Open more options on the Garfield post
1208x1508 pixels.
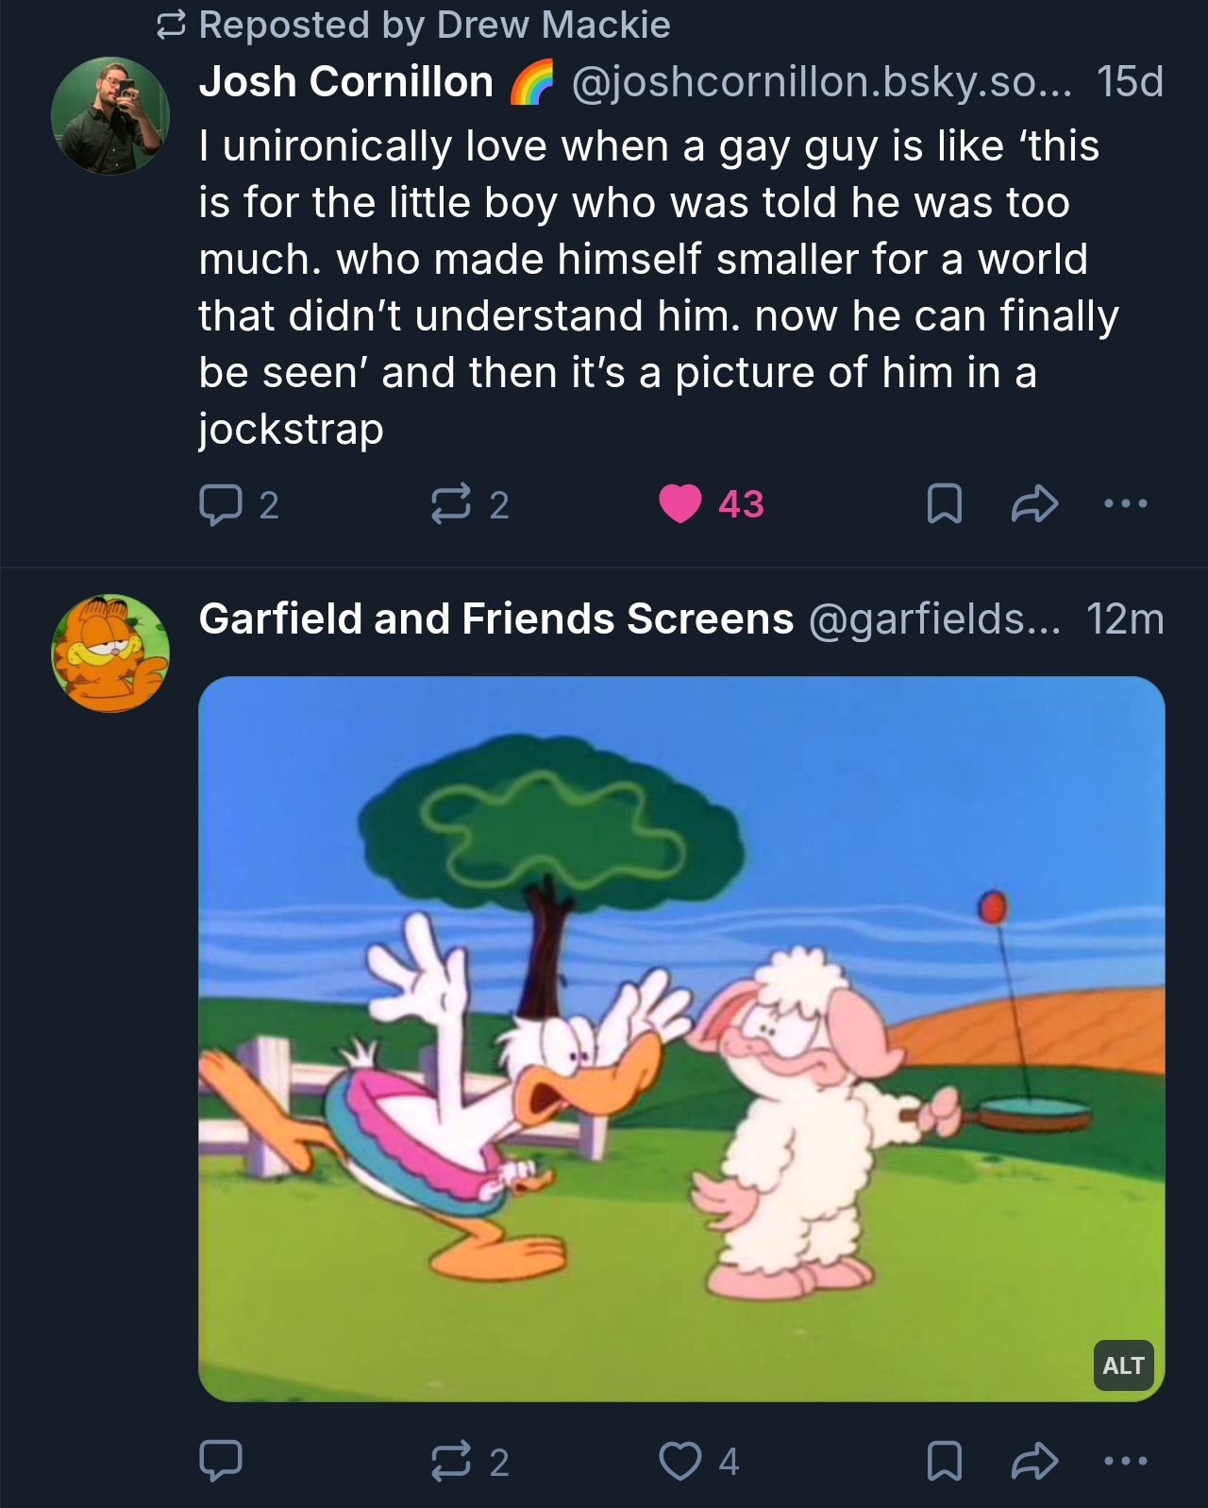(x=1126, y=1461)
